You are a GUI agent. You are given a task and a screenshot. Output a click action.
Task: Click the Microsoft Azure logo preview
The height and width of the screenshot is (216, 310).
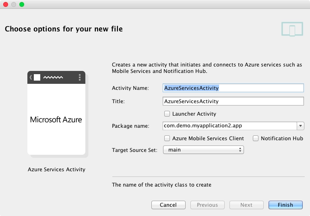56,120
